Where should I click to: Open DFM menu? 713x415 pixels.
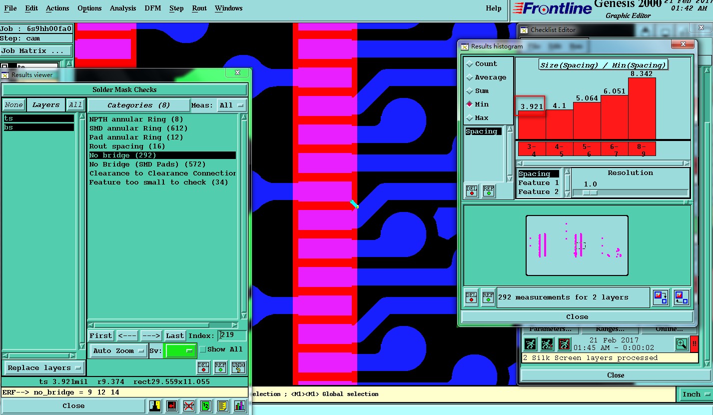pyautogui.click(x=153, y=8)
